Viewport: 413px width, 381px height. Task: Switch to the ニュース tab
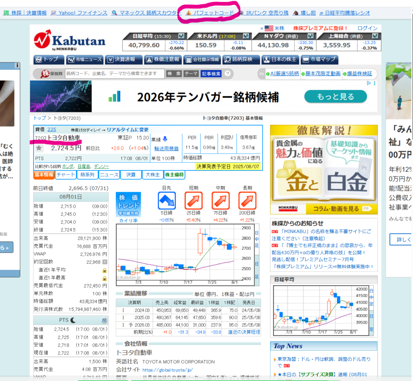click(109, 175)
